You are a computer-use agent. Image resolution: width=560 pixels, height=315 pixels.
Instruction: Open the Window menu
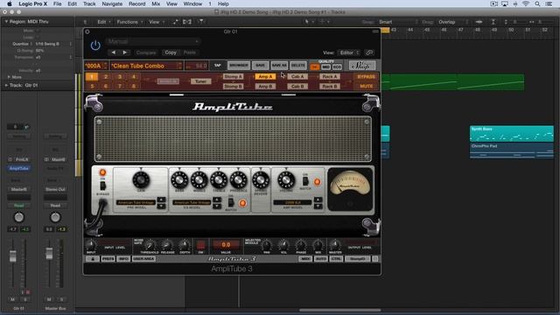pos(192,3)
